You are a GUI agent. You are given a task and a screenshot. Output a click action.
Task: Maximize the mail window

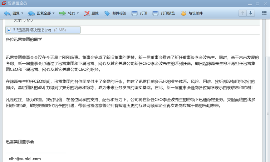pyautogui.click(x=258, y=4)
